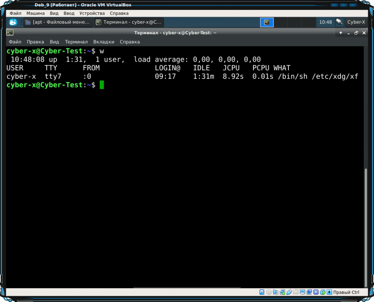
Task: Click the 10:48 panel clock
Action: tap(325, 22)
